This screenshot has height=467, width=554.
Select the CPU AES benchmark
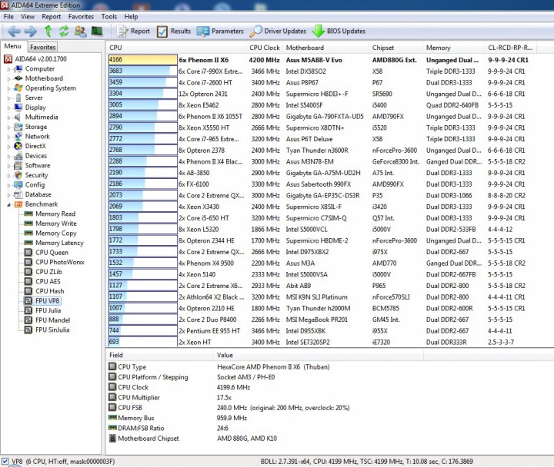(x=48, y=281)
